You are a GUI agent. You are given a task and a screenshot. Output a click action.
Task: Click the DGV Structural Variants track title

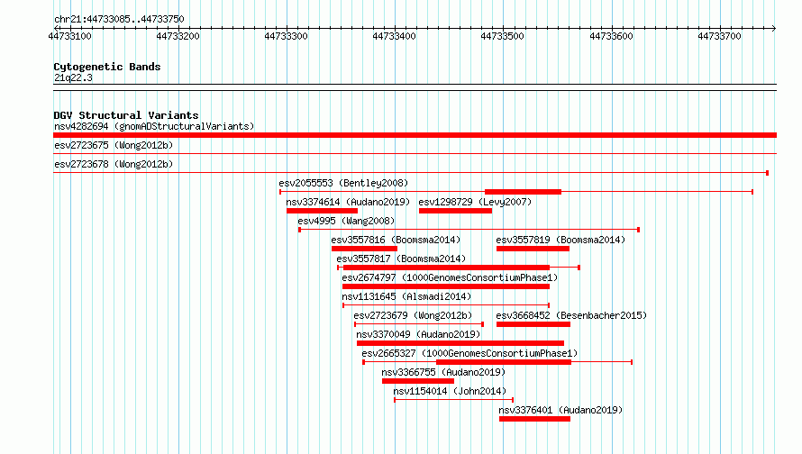[x=126, y=115]
